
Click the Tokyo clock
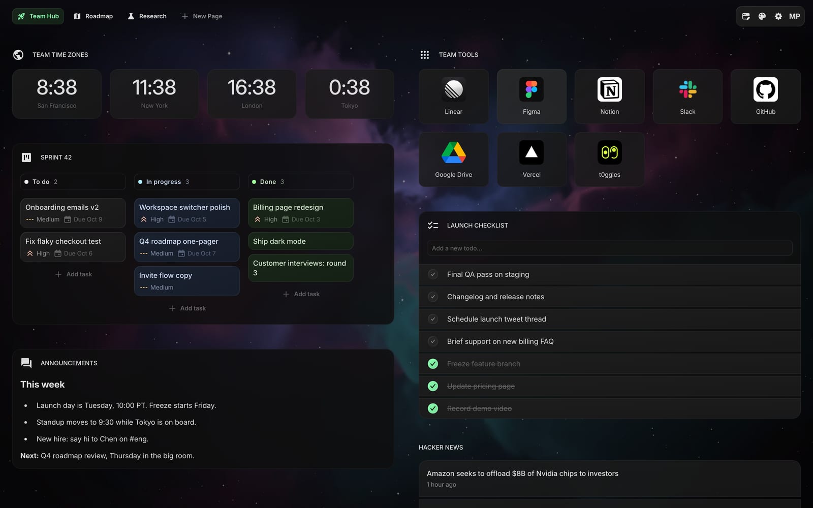click(350, 94)
